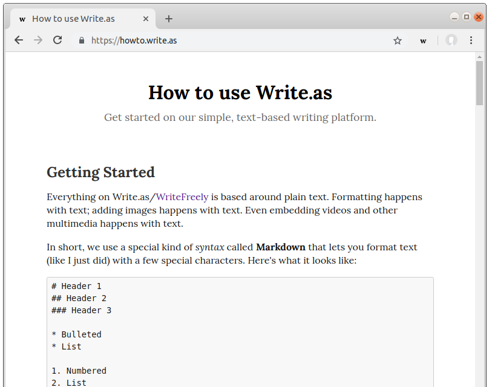Click the subtitle about the writing platform

[240, 117]
